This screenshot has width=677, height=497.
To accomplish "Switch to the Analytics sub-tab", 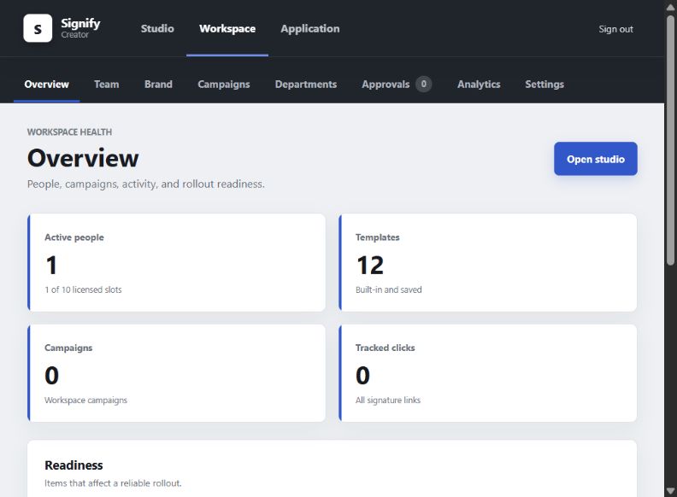I will click(479, 85).
